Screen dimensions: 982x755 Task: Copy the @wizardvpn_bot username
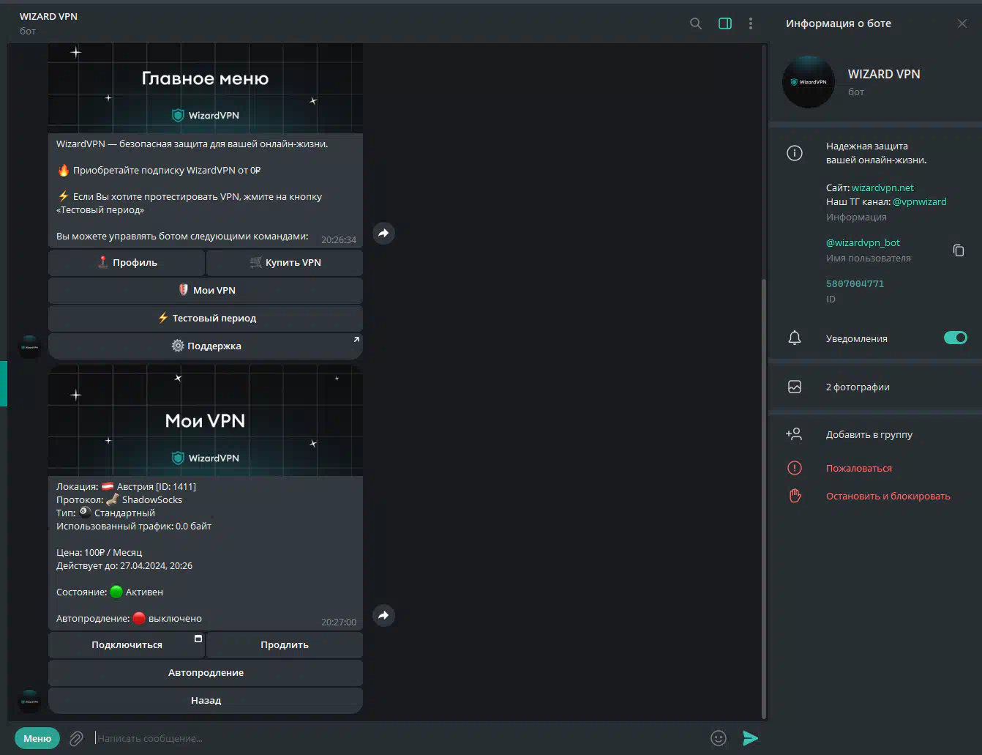[x=959, y=250]
